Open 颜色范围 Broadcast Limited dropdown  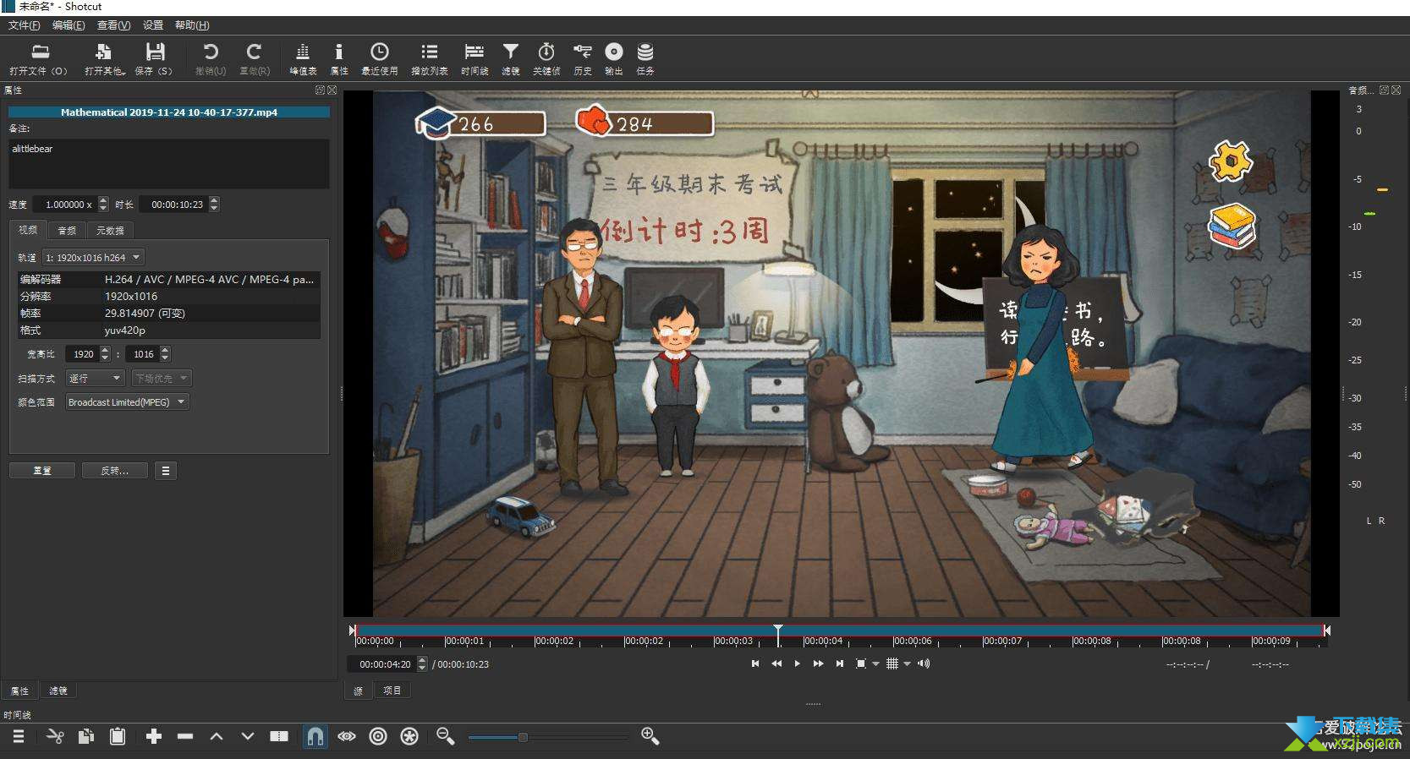(127, 402)
